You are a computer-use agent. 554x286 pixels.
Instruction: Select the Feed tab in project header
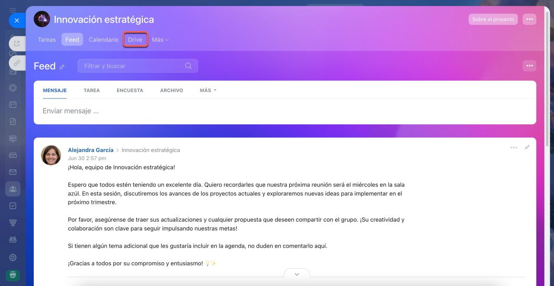click(x=72, y=39)
